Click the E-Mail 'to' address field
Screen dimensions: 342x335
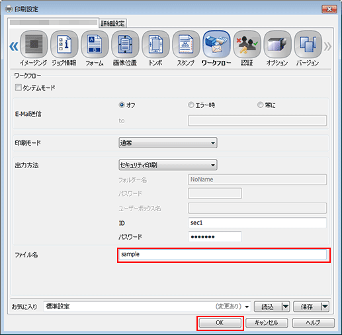coord(257,120)
